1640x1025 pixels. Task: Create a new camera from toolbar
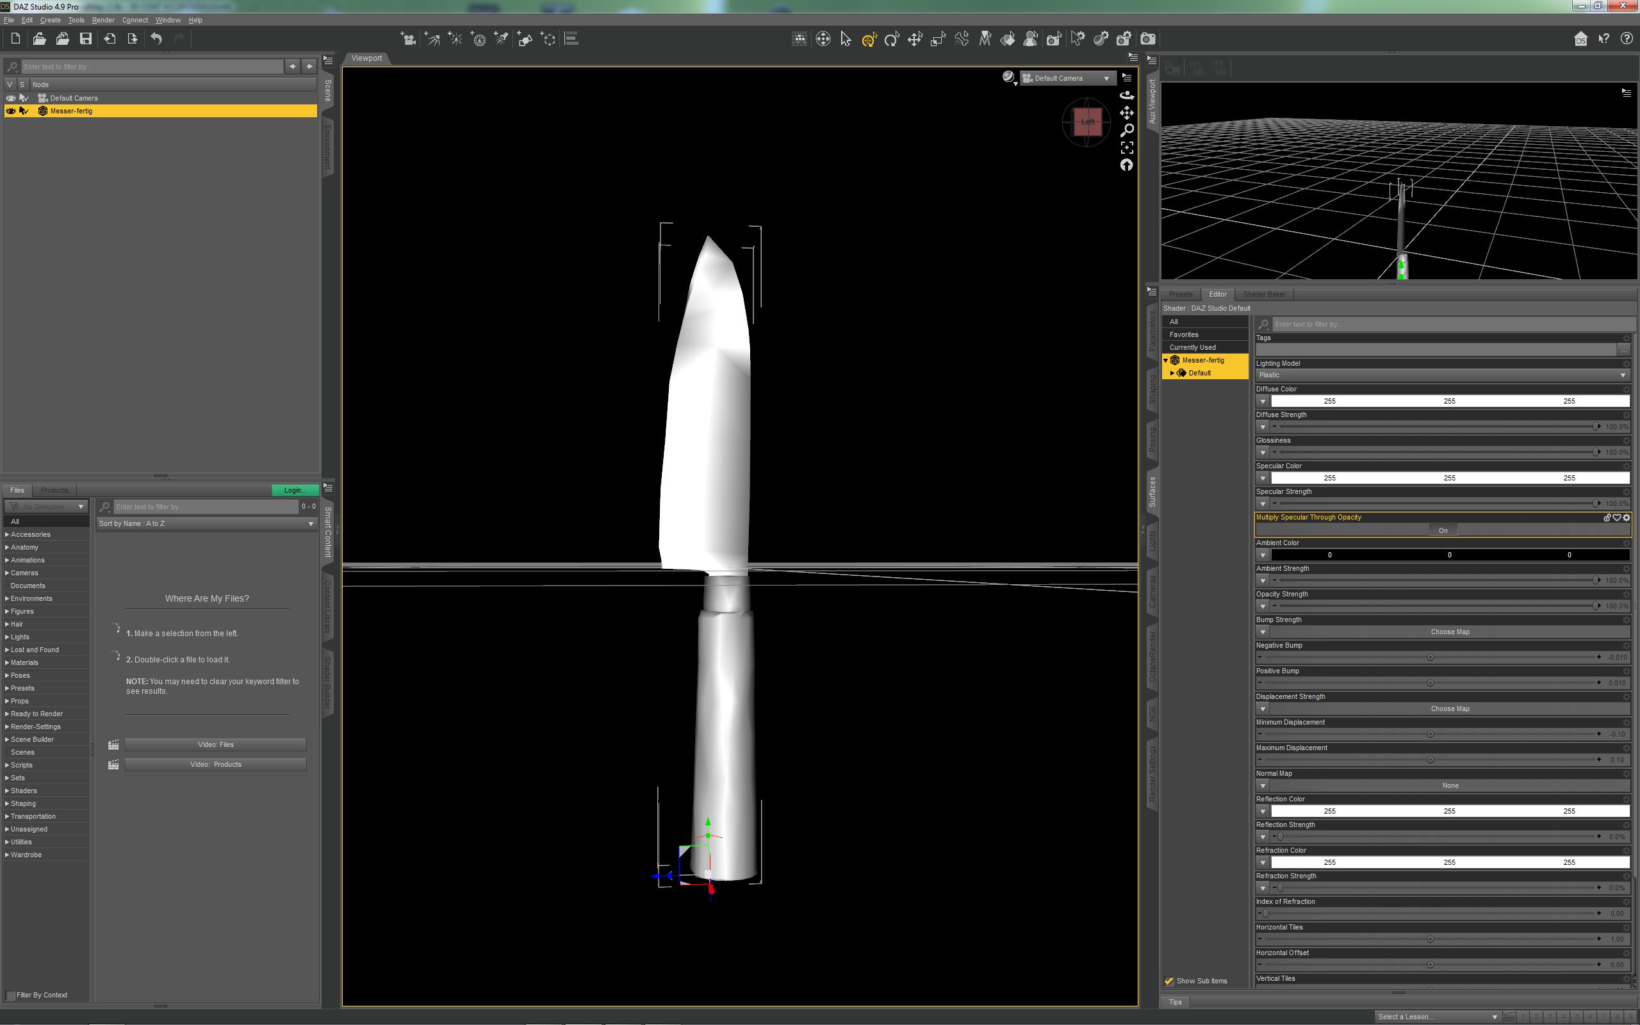pos(407,38)
